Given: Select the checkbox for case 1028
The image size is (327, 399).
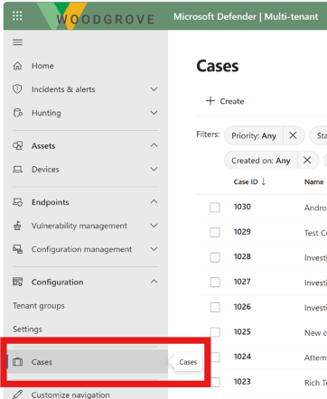Looking at the screenshot, I should click(x=215, y=257).
